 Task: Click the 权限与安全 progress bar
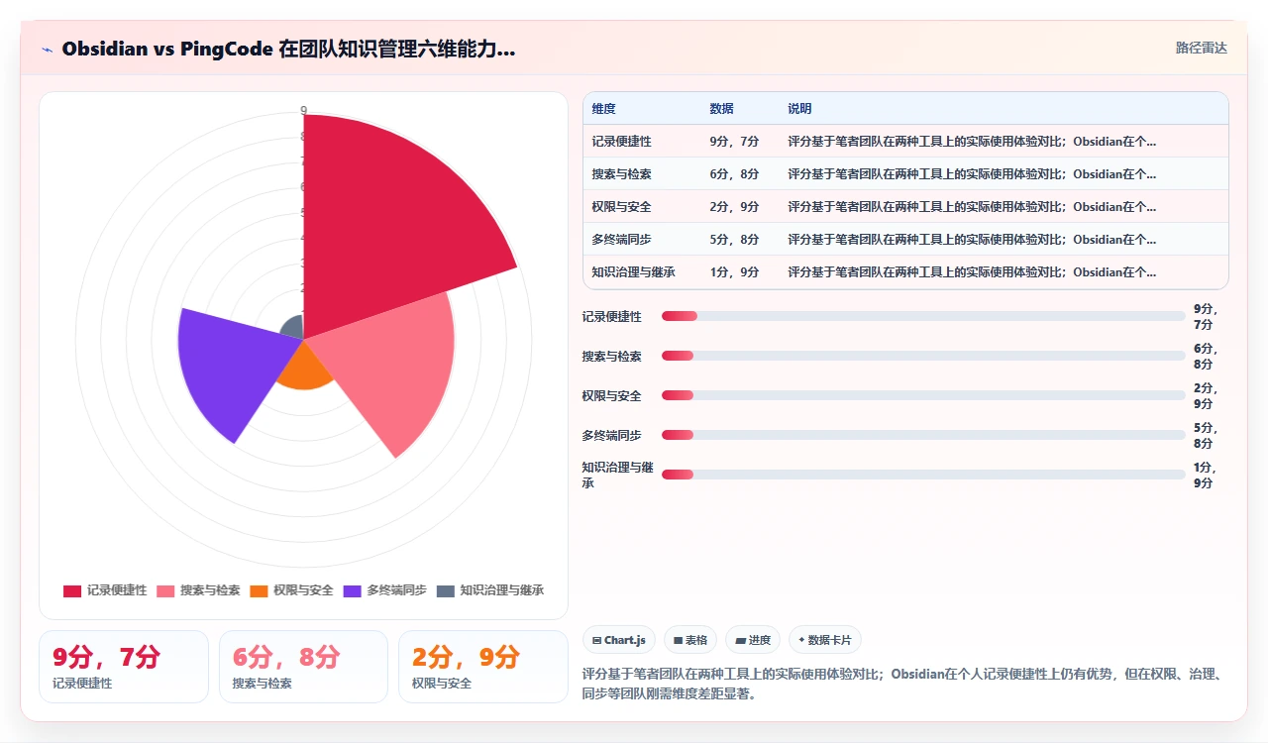point(923,395)
